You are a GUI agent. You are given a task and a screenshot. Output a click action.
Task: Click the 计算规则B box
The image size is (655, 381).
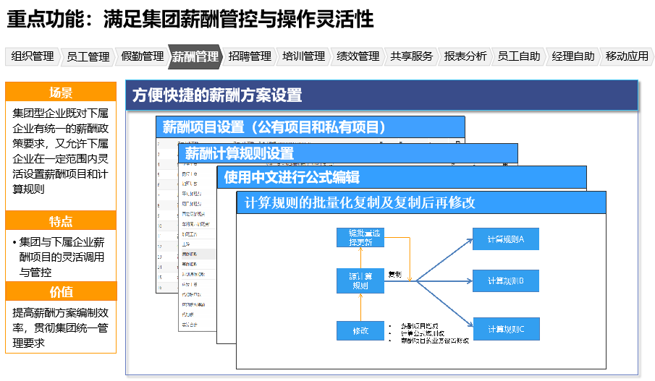pyautogui.click(x=505, y=281)
